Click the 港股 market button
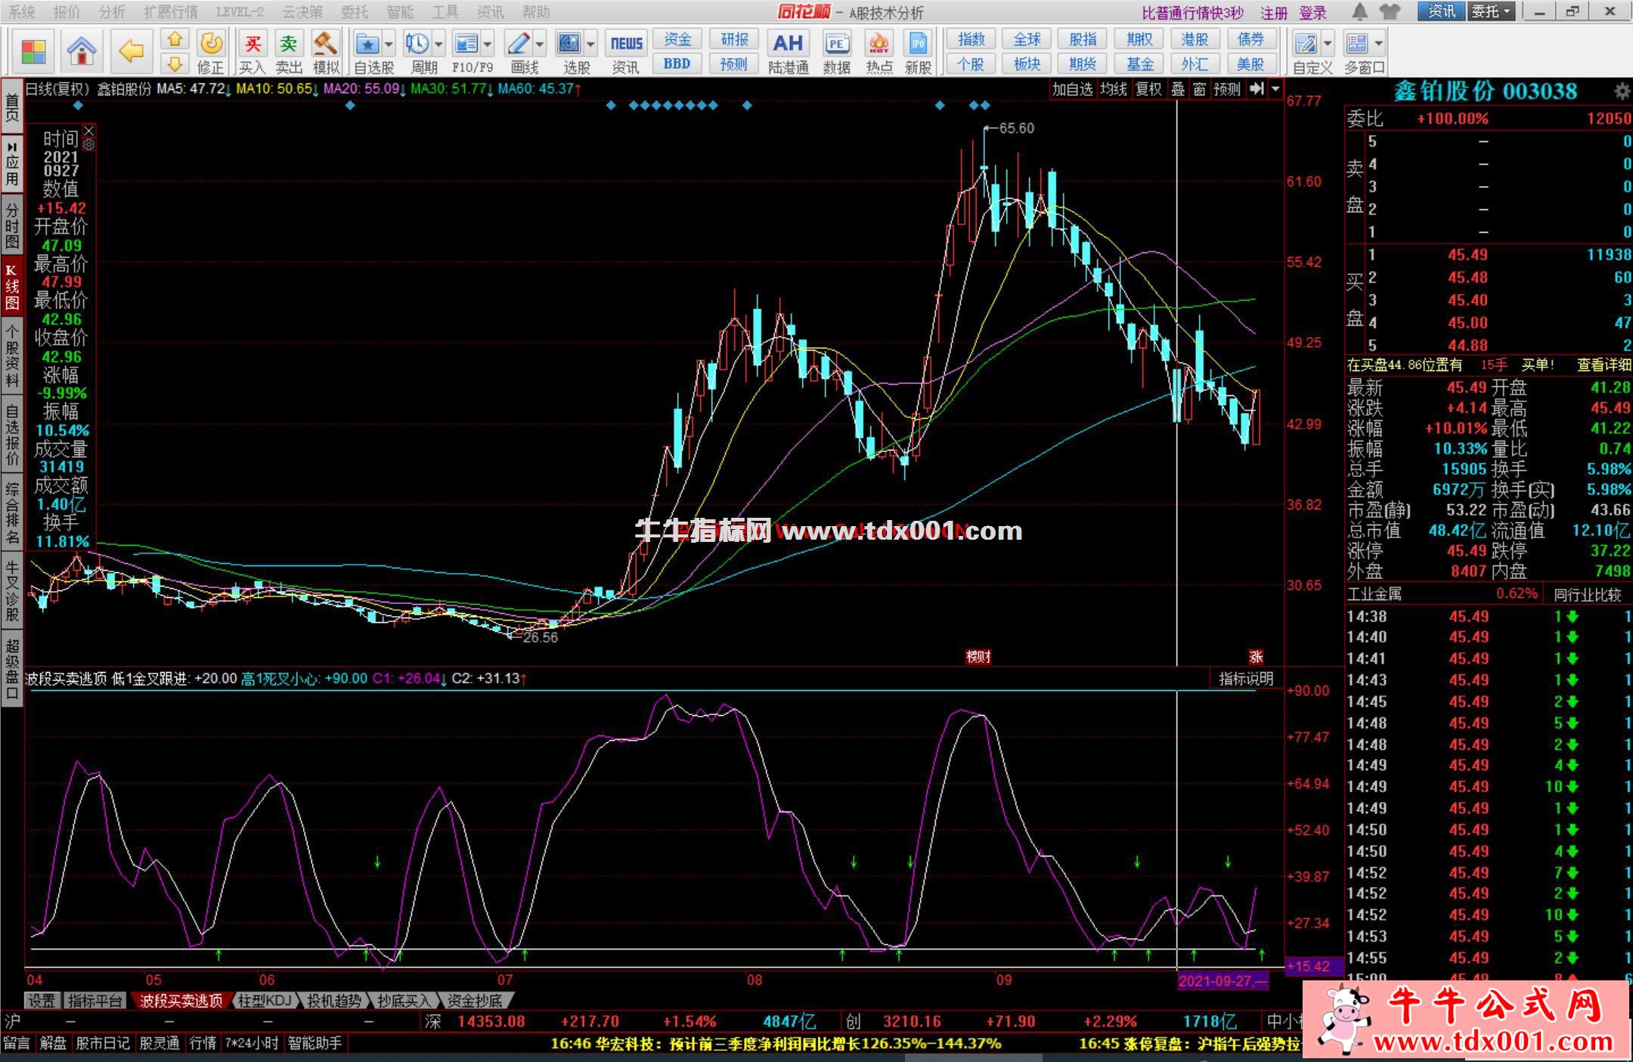Viewport: 1633px width, 1062px height. [x=1195, y=39]
